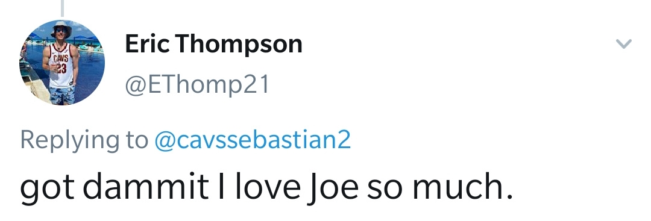View Eric Thompson's profile picture
Viewport: 651px width, 221px height.
(62, 62)
